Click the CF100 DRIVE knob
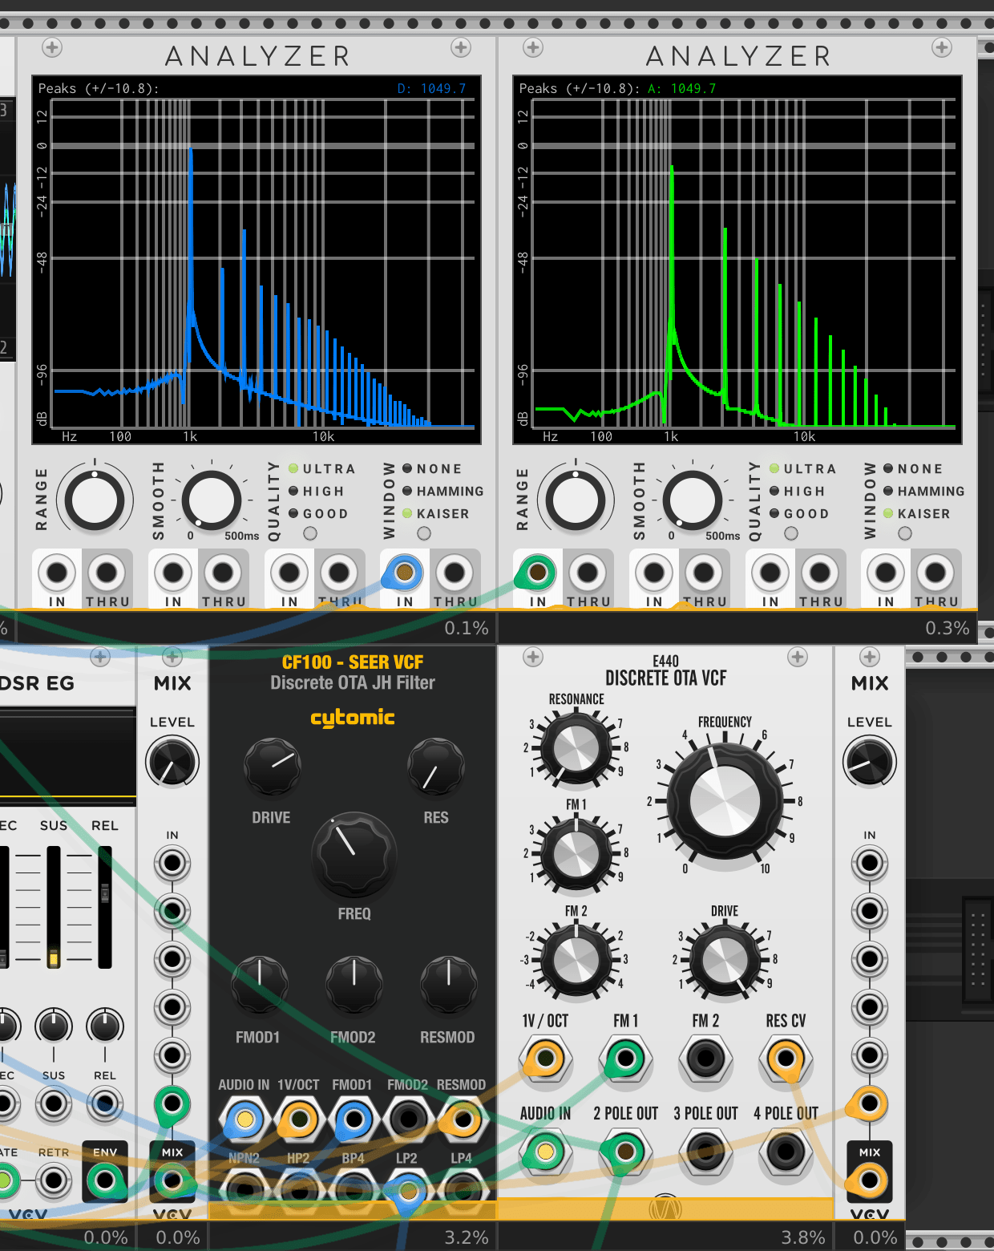The height and width of the screenshot is (1251, 994). [272, 766]
